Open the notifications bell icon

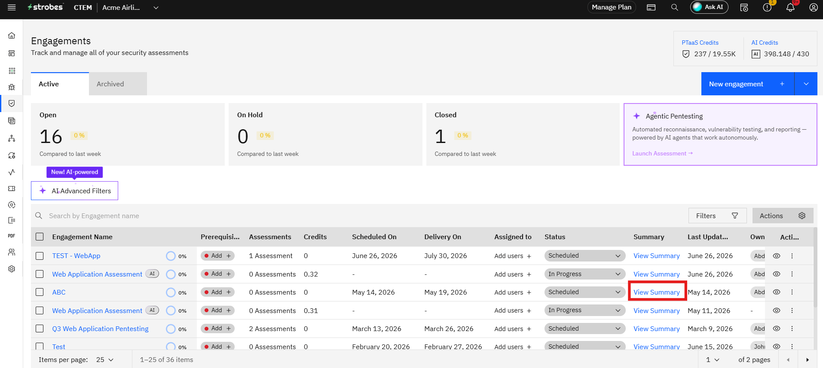click(790, 7)
